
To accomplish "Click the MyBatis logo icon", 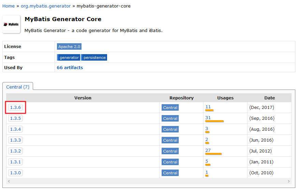I will 11,24.
